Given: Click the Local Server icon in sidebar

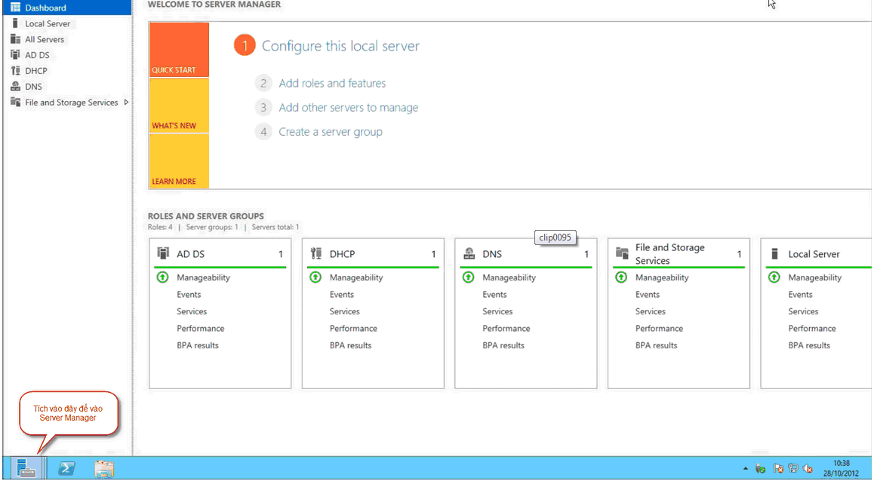Looking at the screenshot, I should pyautogui.click(x=15, y=23).
